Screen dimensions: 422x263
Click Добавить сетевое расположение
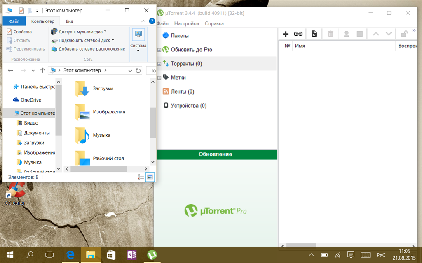[88, 49]
